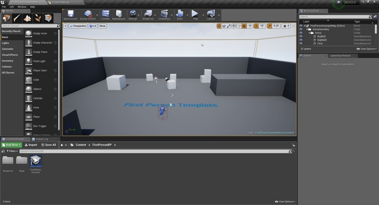This screenshot has height=205, width=379.
Task: Select the Place mode icon
Action: click(6, 18)
